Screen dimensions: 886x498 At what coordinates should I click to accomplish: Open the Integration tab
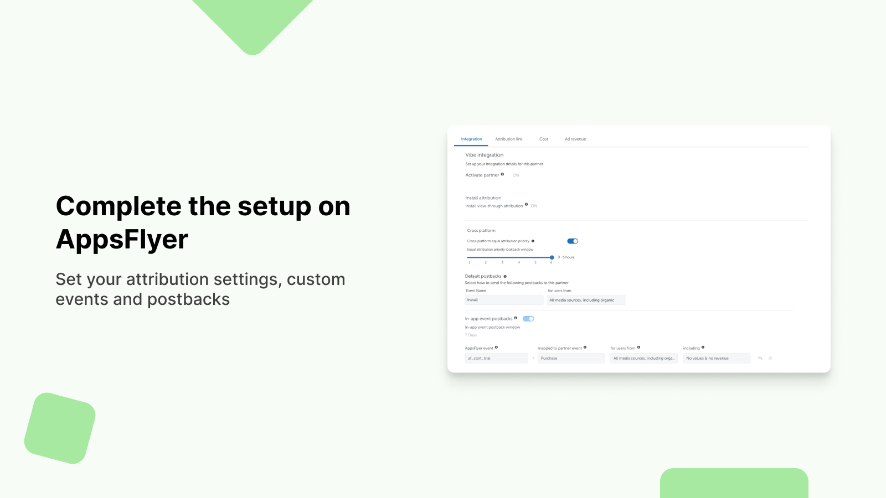(471, 139)
